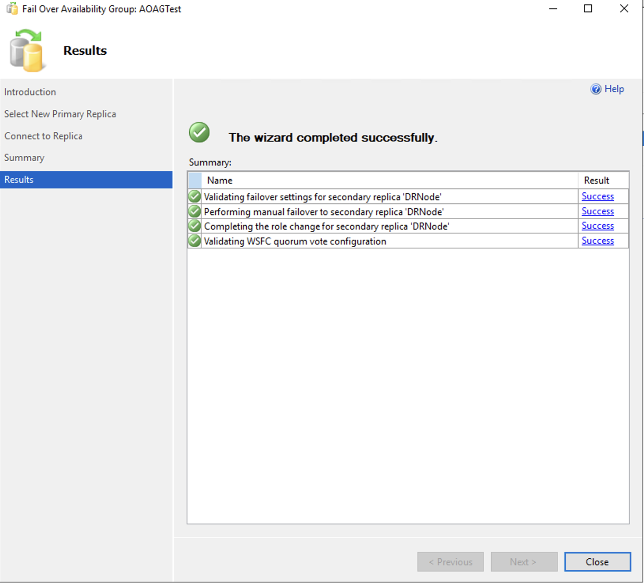Click the database wizard icon in the Results header

27,50
